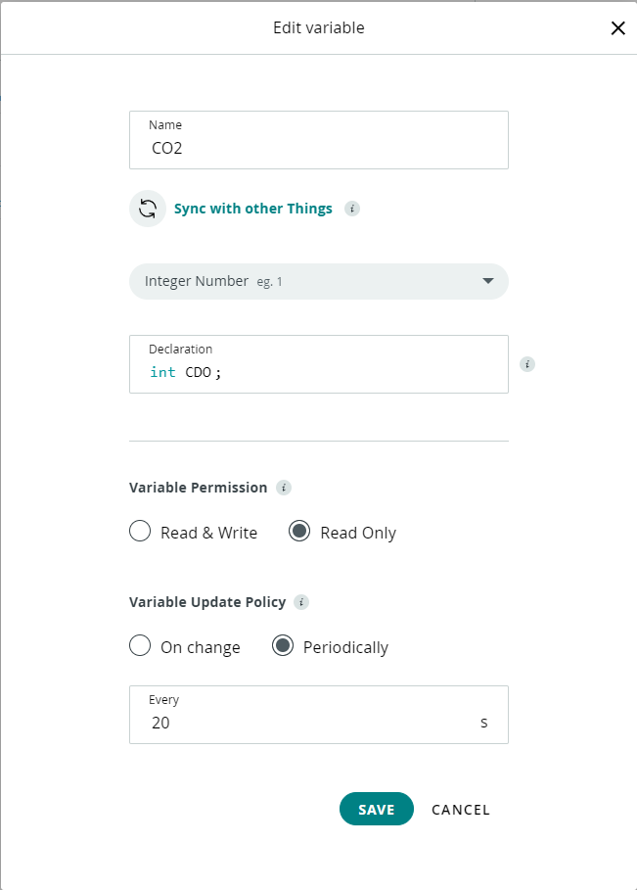Open the Integer Number type dropdown

click(318, 281)
